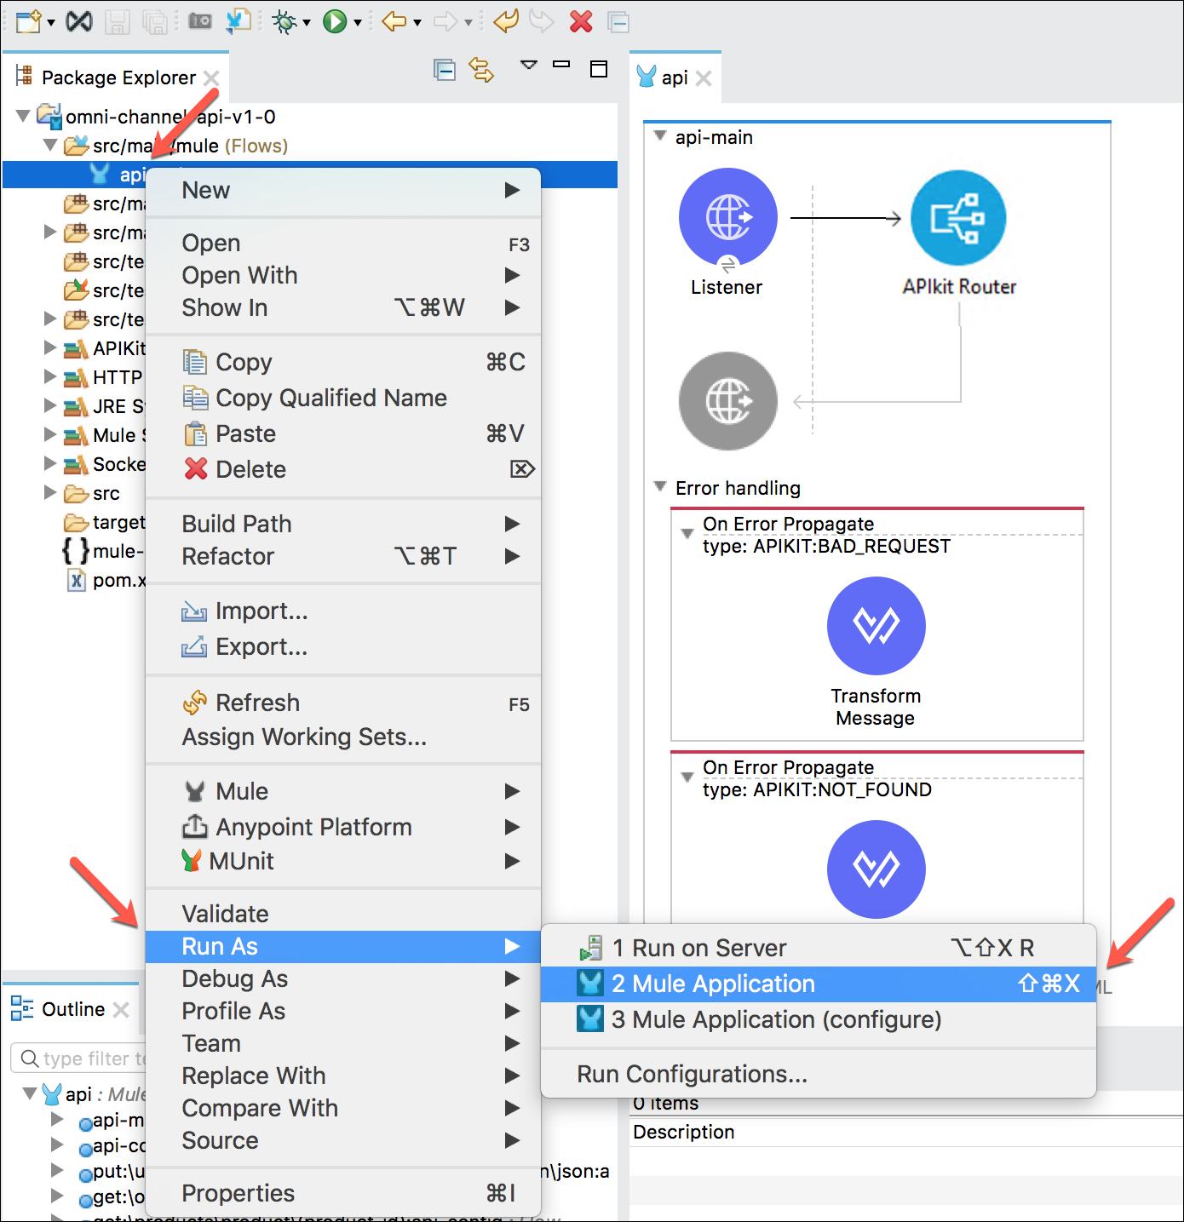Image resolution: width=1184 pixels, height=1222 pixels.
Task: Toggle Link with Editor in Package Explorer
Action: click(x=481, y=70)
